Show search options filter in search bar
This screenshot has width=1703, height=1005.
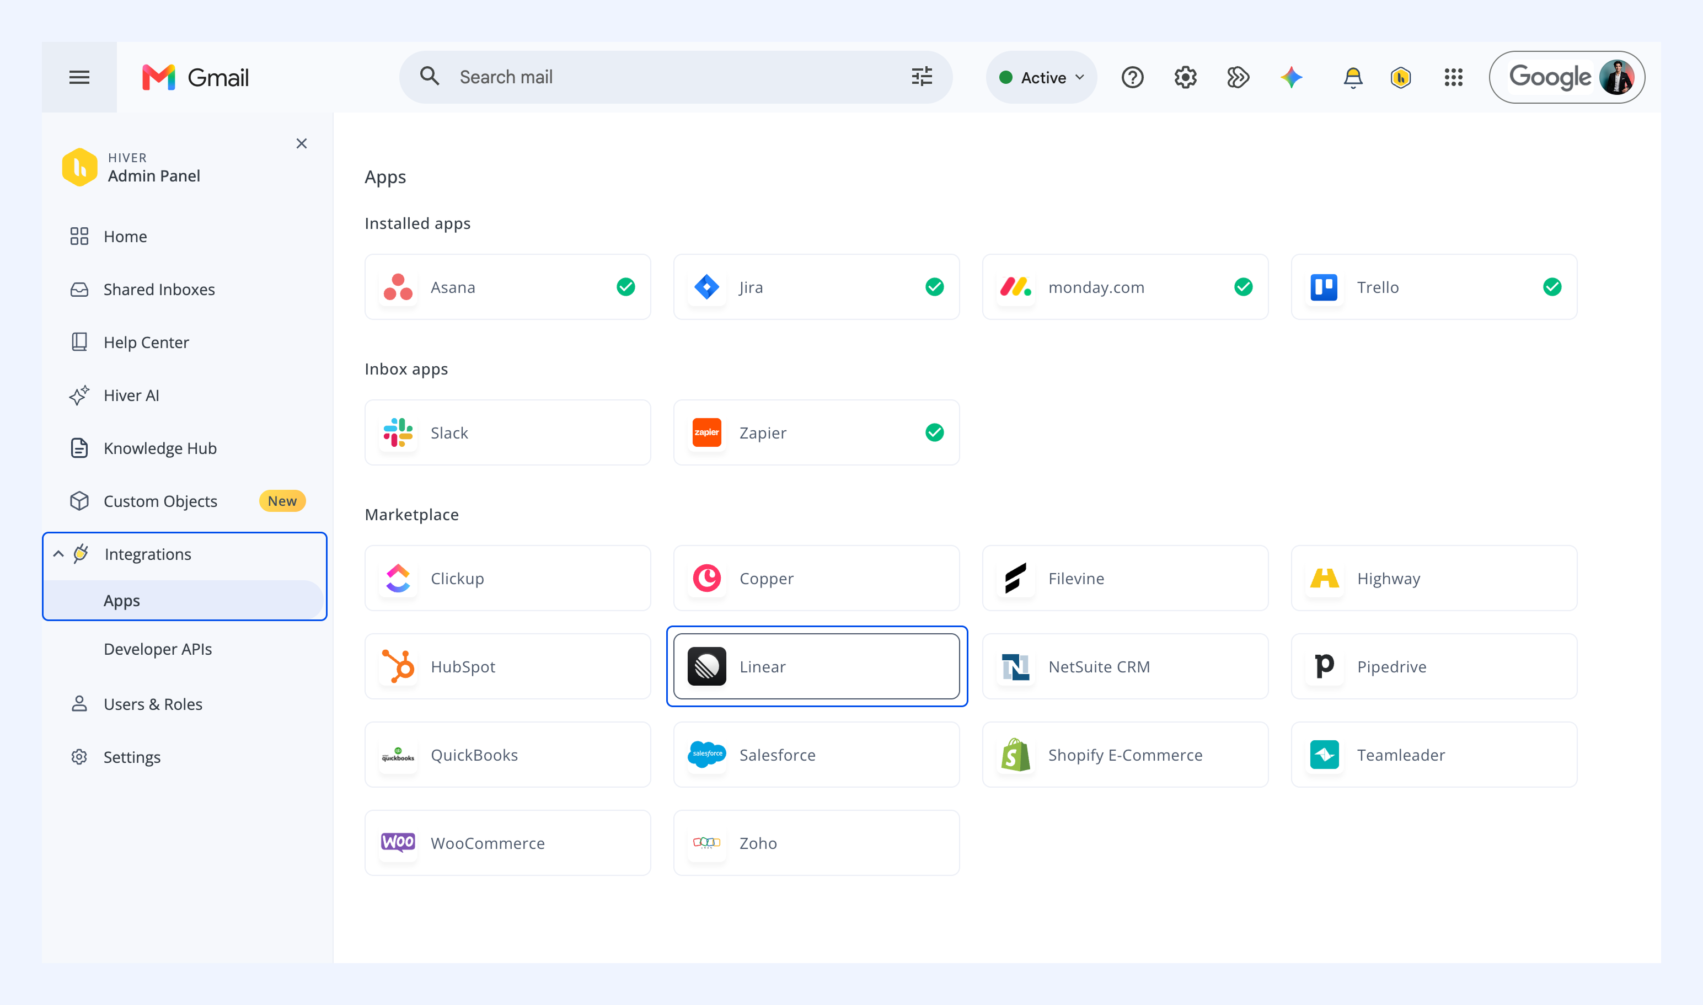coord(922,77)
